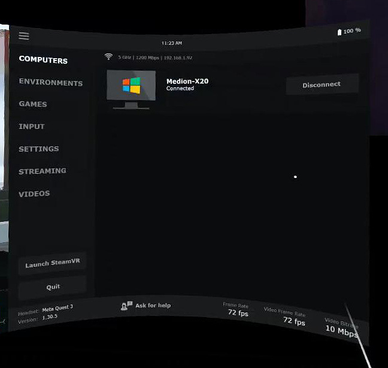Image resolution: width=388 pixels, height=368 pixels.
Task: Click the battery indicator icon
Action: 339,32
